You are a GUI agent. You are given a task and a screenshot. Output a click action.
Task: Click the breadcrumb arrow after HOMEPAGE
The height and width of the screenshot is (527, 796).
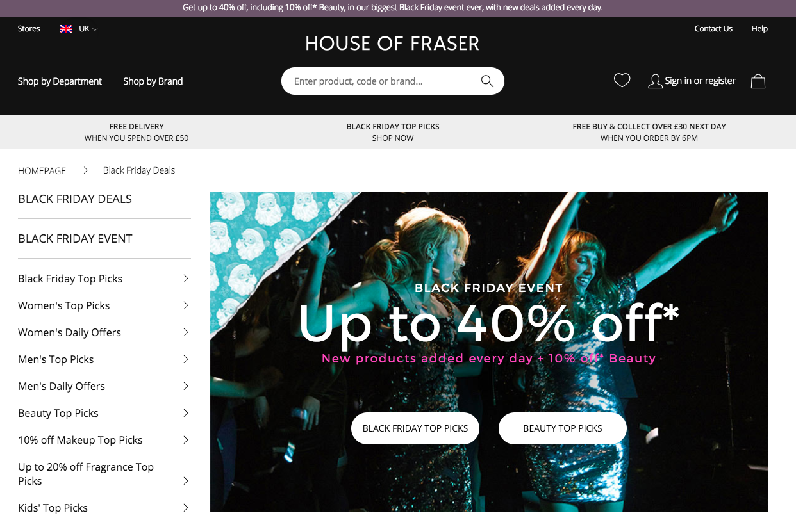(85, 170)
